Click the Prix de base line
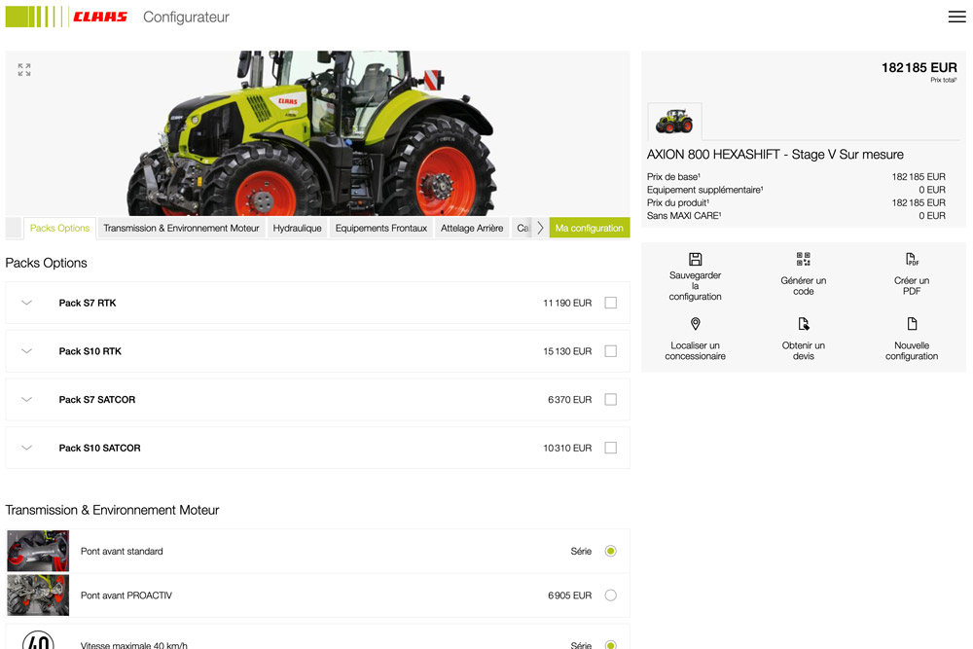973x649 pixels. (x=796, y=177)
